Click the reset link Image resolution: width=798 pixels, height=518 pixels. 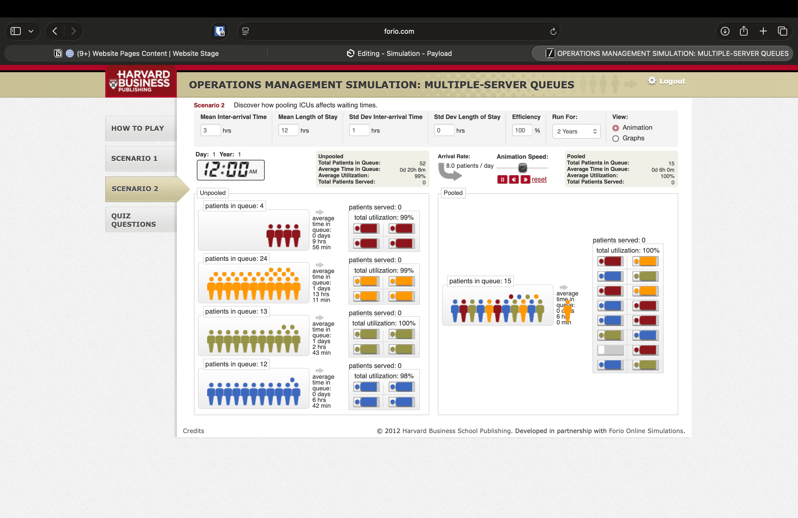point(539,179)
